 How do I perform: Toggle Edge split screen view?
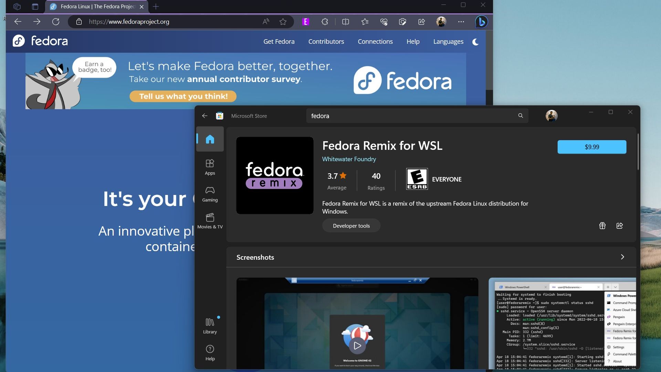346,22
